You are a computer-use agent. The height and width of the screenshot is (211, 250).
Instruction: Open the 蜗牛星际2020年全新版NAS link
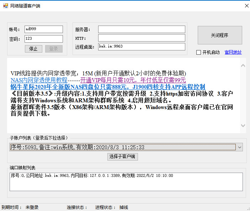coord(107,87)
